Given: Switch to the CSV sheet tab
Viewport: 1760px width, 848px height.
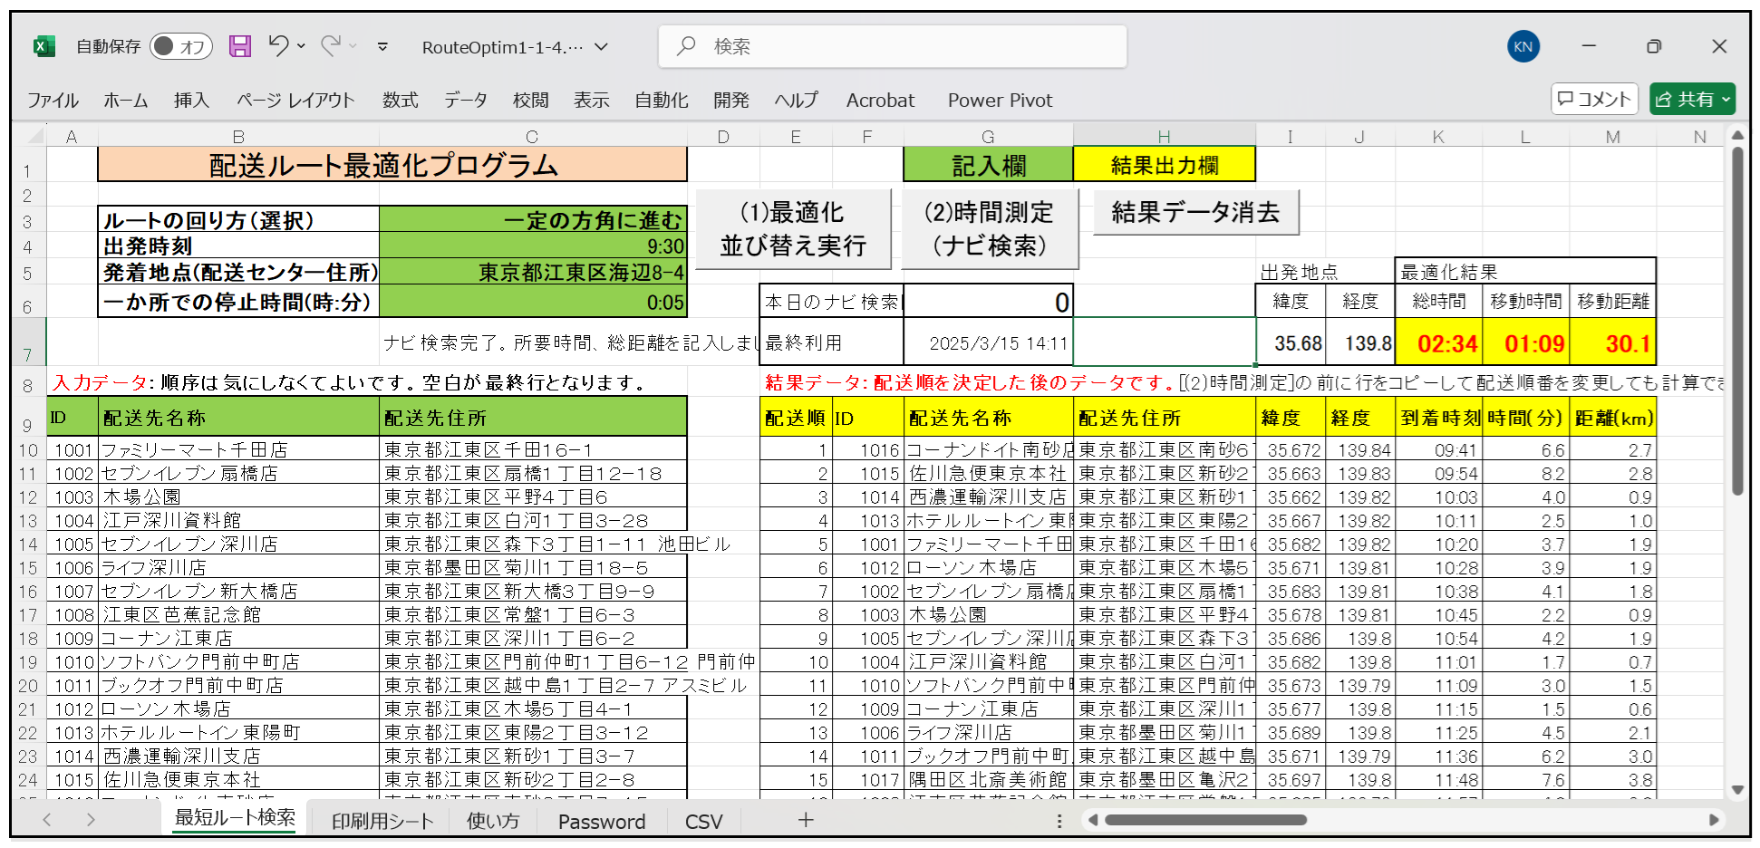Looking at the screenshot, I should pos(703,821).
